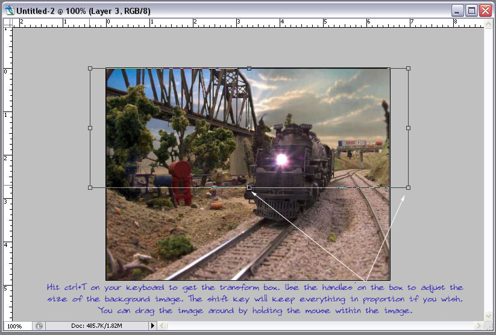Click the vertical scrollbar up arrow
Viewport: 496px width, 335px height.
488,23
